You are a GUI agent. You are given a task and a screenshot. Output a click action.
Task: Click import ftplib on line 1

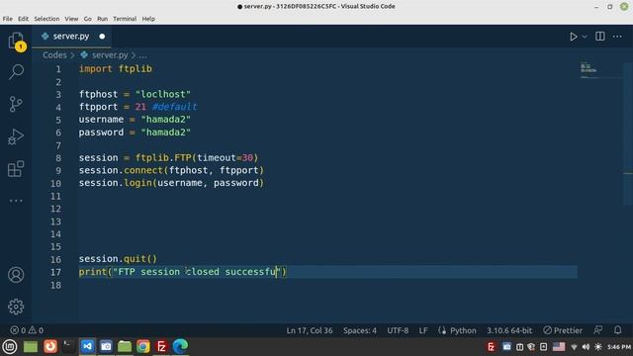pyautogui.click(x=116, y=68)
